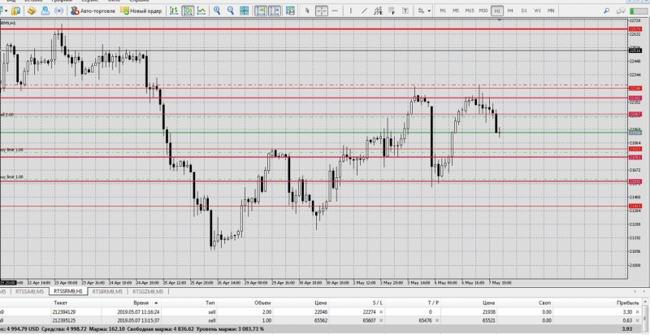
Task: Switch timeframe to M15
Action: (x=470, y=11)
